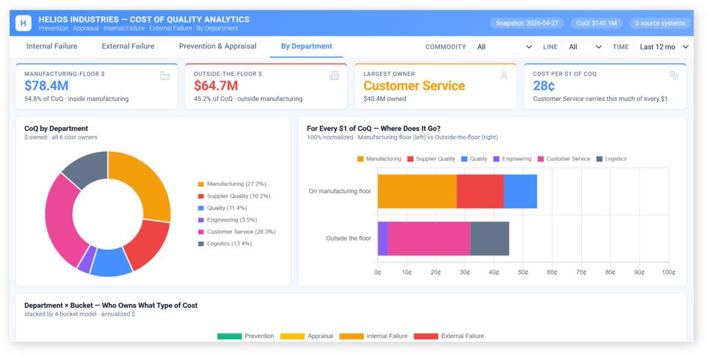Click the "CoQ by Department" chart title
This screenshot has height=355, width=707.
(x=56, y=128)
